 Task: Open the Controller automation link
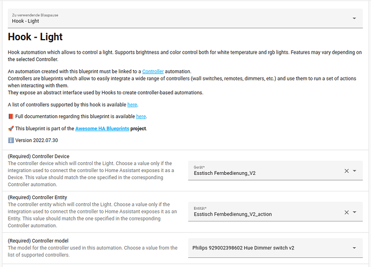point(153,71)
